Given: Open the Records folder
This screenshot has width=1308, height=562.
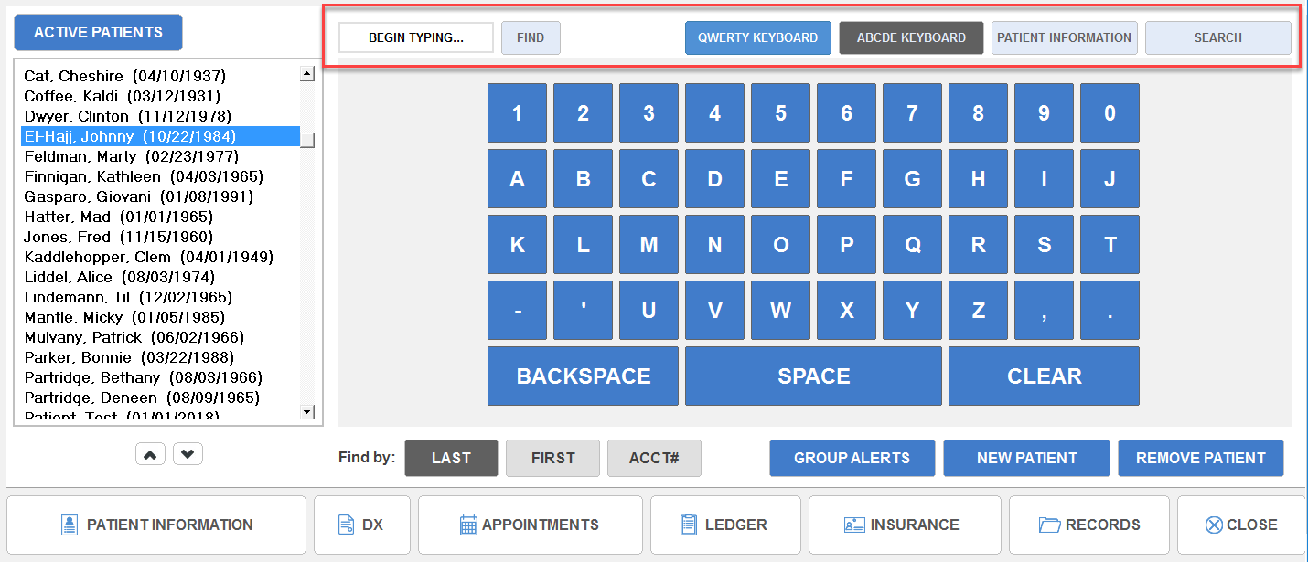Looking at the screenshot, I should click(1089, 525).
